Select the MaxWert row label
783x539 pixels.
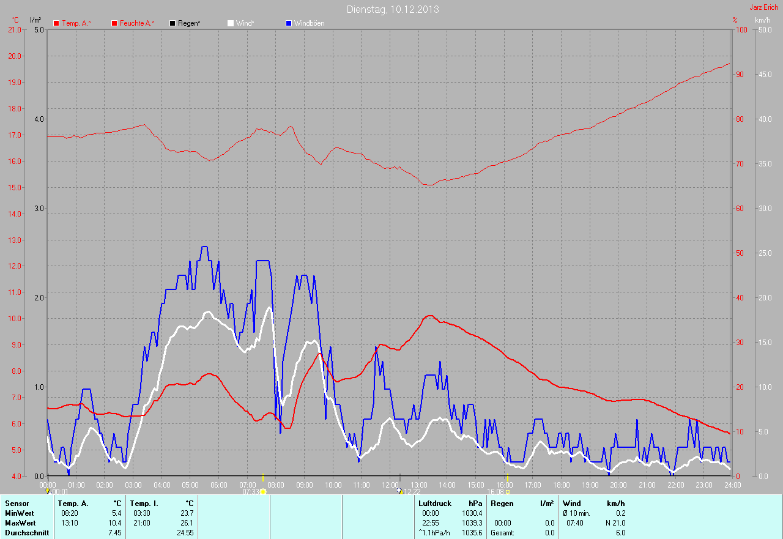coord(20,523)
